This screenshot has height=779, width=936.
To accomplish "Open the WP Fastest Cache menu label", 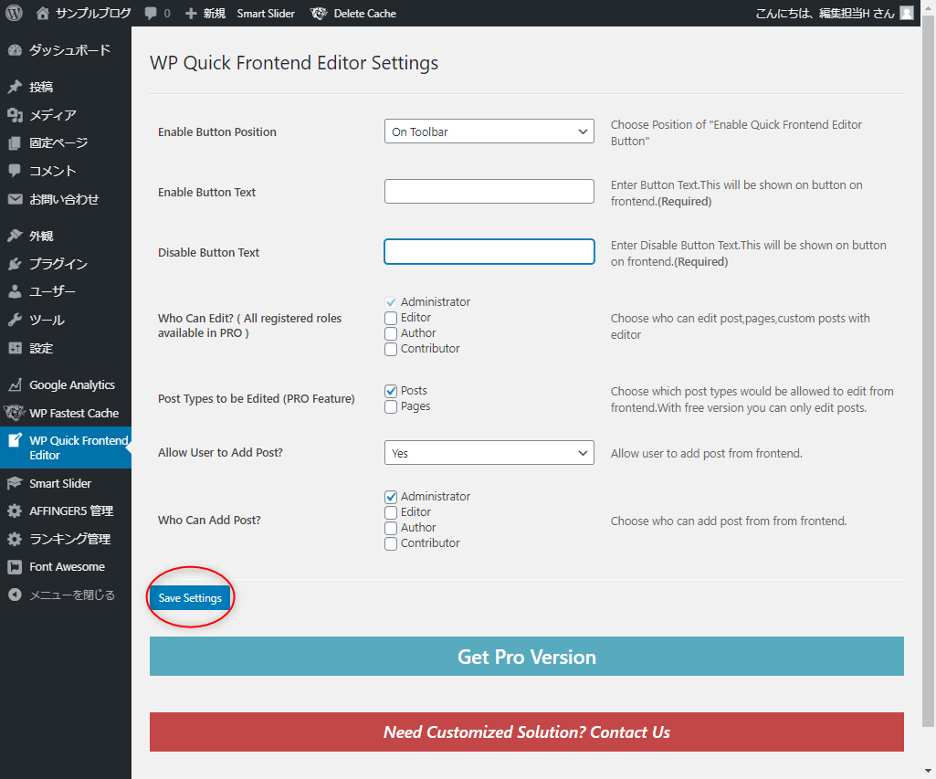I will click(x=74, y=413).
